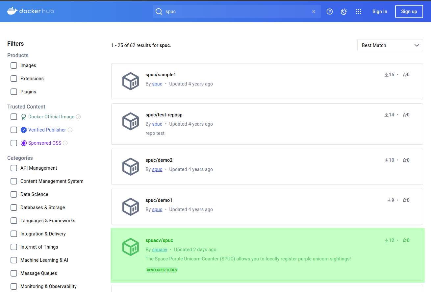The image size is (431, 292).
Task: Click info icon beside Docker Official Image
Action: click(x=78, y=117)
